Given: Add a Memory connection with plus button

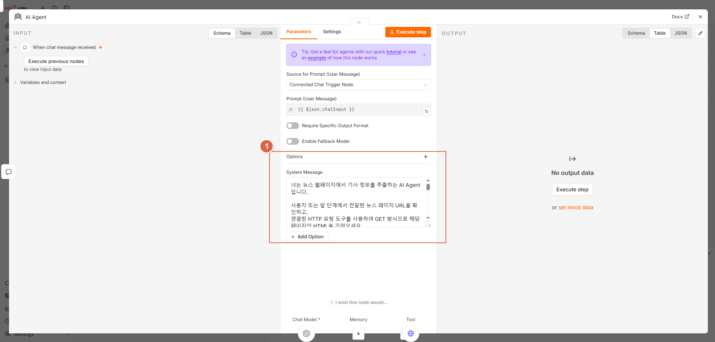Looking at the screenshot, I should click(x=358, y=334).
